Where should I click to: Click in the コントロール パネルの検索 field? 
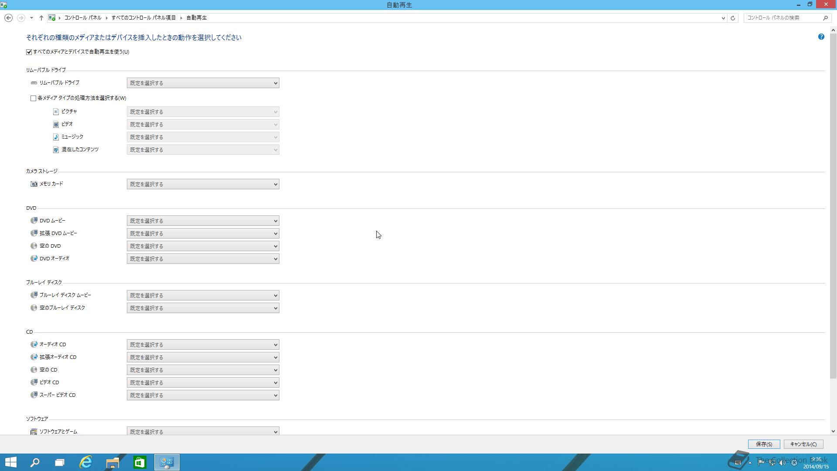coord(783,18)
